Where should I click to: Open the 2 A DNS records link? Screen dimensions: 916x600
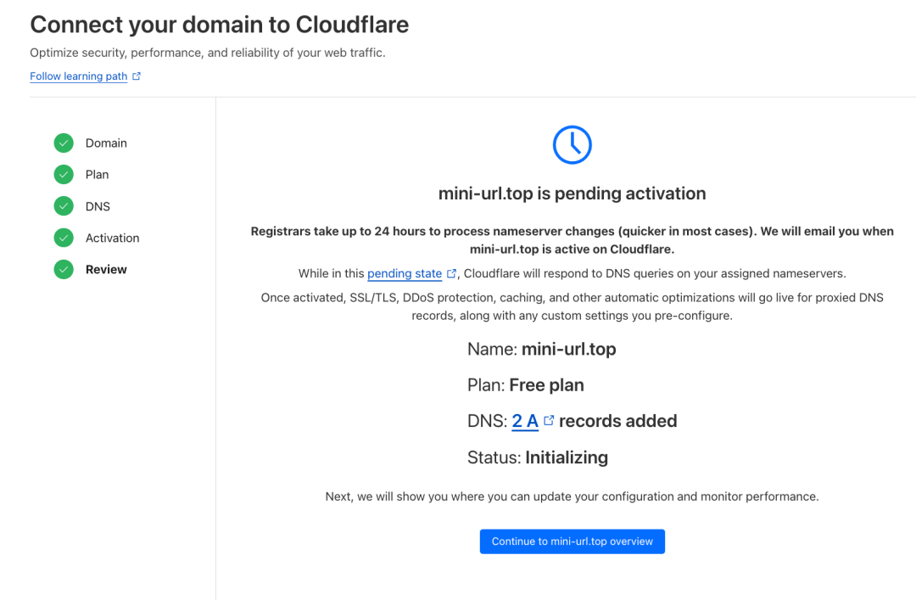point(525,420)
